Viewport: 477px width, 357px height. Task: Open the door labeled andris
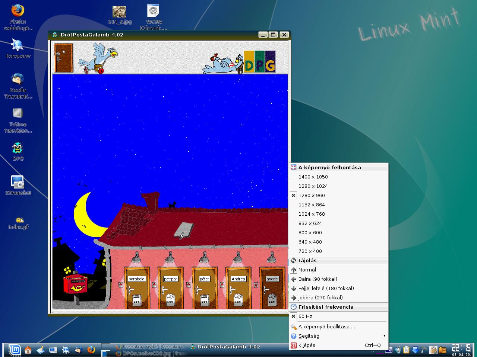coord(272,288)
